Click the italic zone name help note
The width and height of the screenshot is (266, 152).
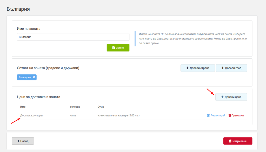tap(193, 39)
